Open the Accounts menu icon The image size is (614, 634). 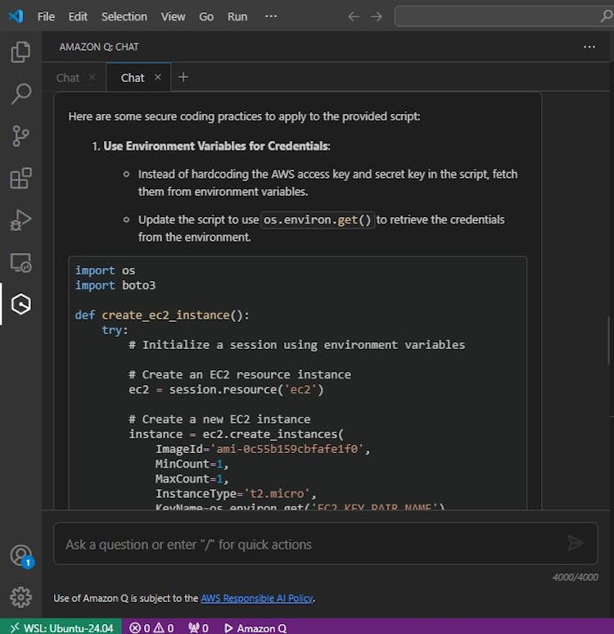coord(20,555)
